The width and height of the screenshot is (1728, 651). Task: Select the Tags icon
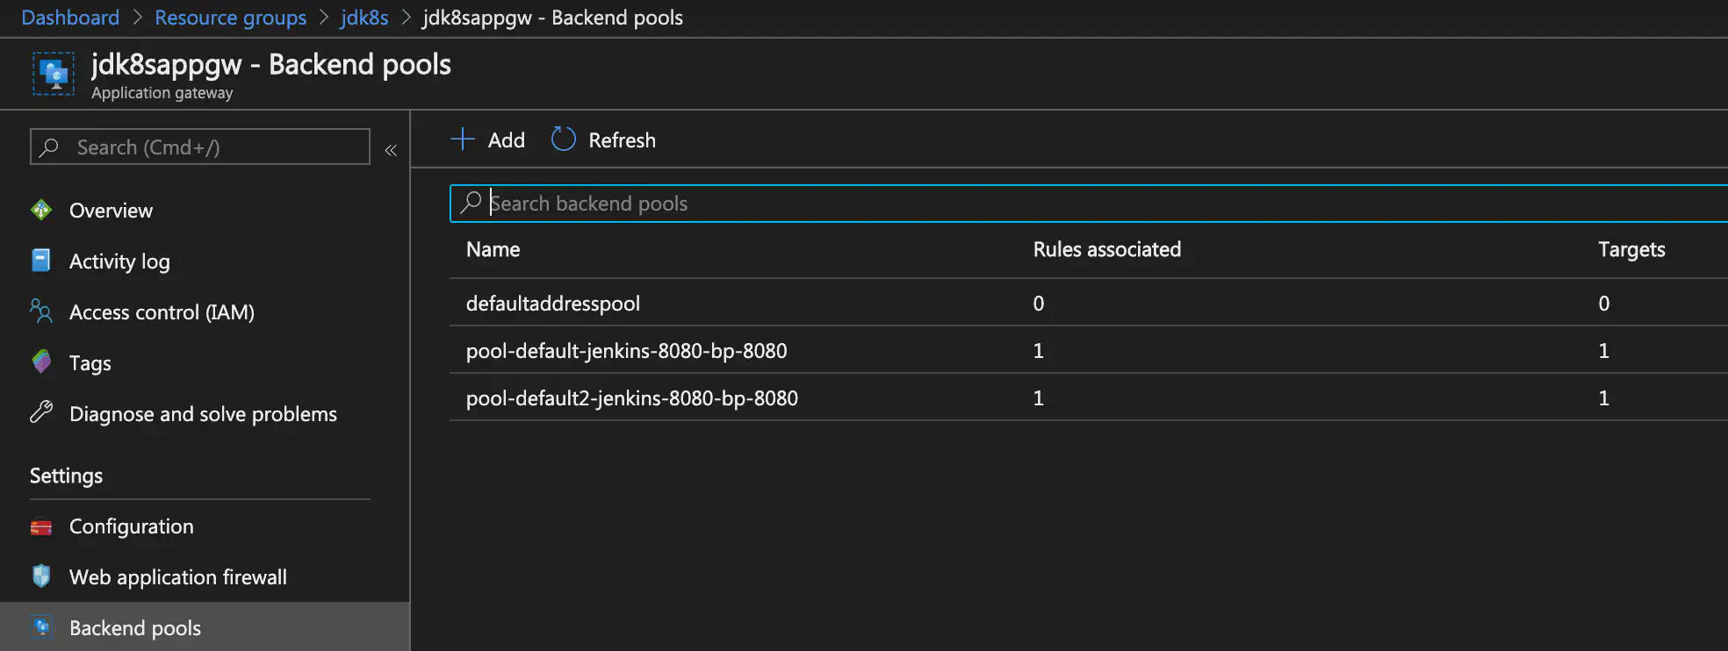point(40,362)
